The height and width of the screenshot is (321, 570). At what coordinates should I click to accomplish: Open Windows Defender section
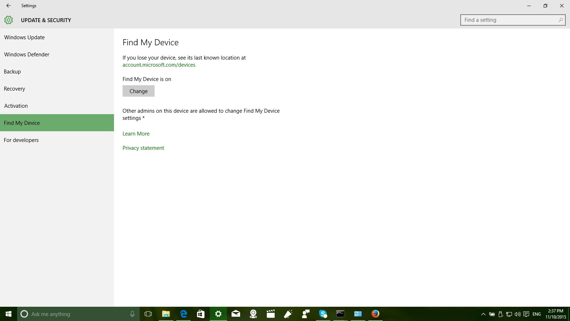(57, 54)
